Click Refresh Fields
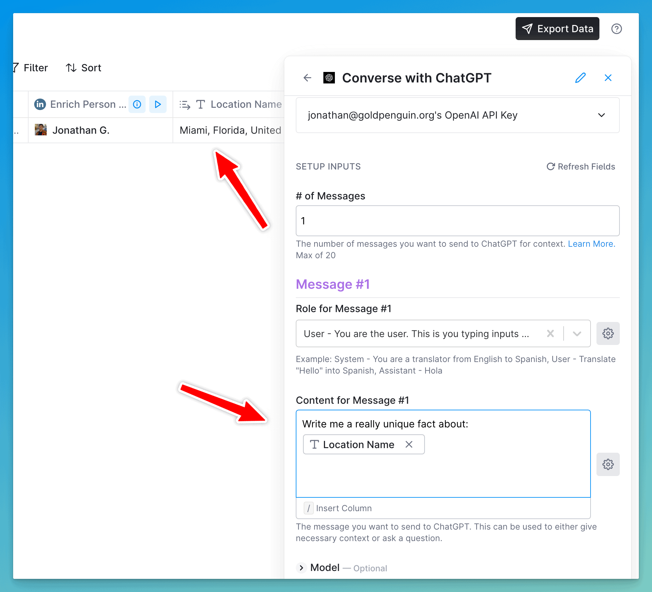 tap(581, 167)
